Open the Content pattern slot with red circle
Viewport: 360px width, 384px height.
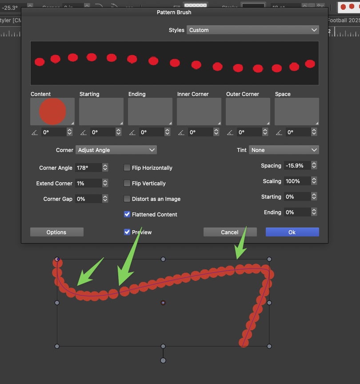(x=52, y=112)
